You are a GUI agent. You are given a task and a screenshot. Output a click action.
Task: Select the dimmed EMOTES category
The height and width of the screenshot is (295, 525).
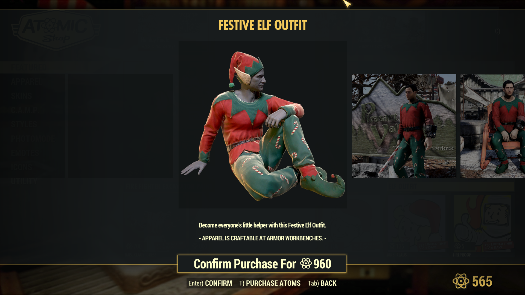[x=25, y=153]
